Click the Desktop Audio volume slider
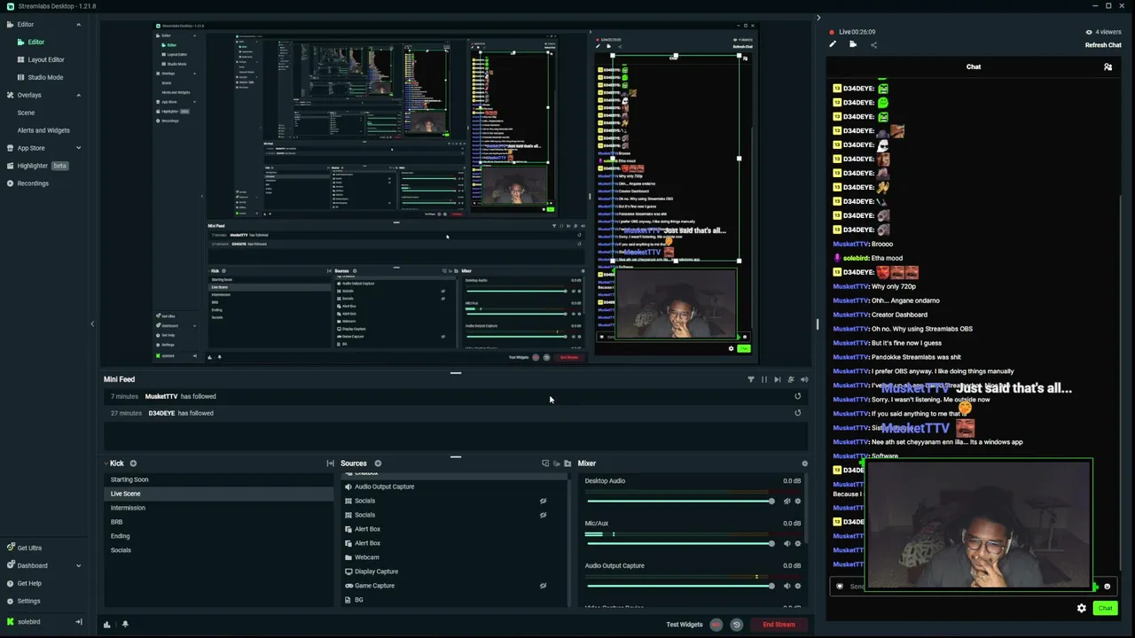The image size is (1135, 638). tap(680, 502)
